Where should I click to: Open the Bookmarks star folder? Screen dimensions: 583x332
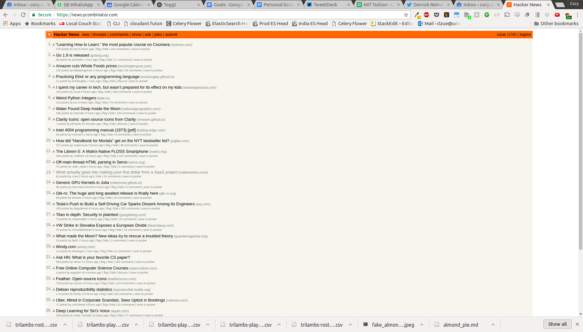click(40, 24)
